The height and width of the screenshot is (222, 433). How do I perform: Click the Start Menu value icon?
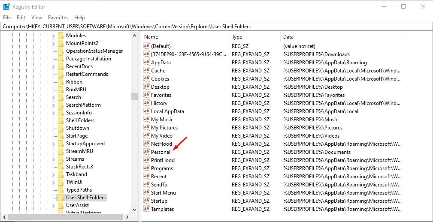point(147,192)
